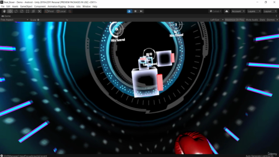Screen dimensions: 279x157
Task: Open the custom editor tools icon
Action: (x=39, y=11)
